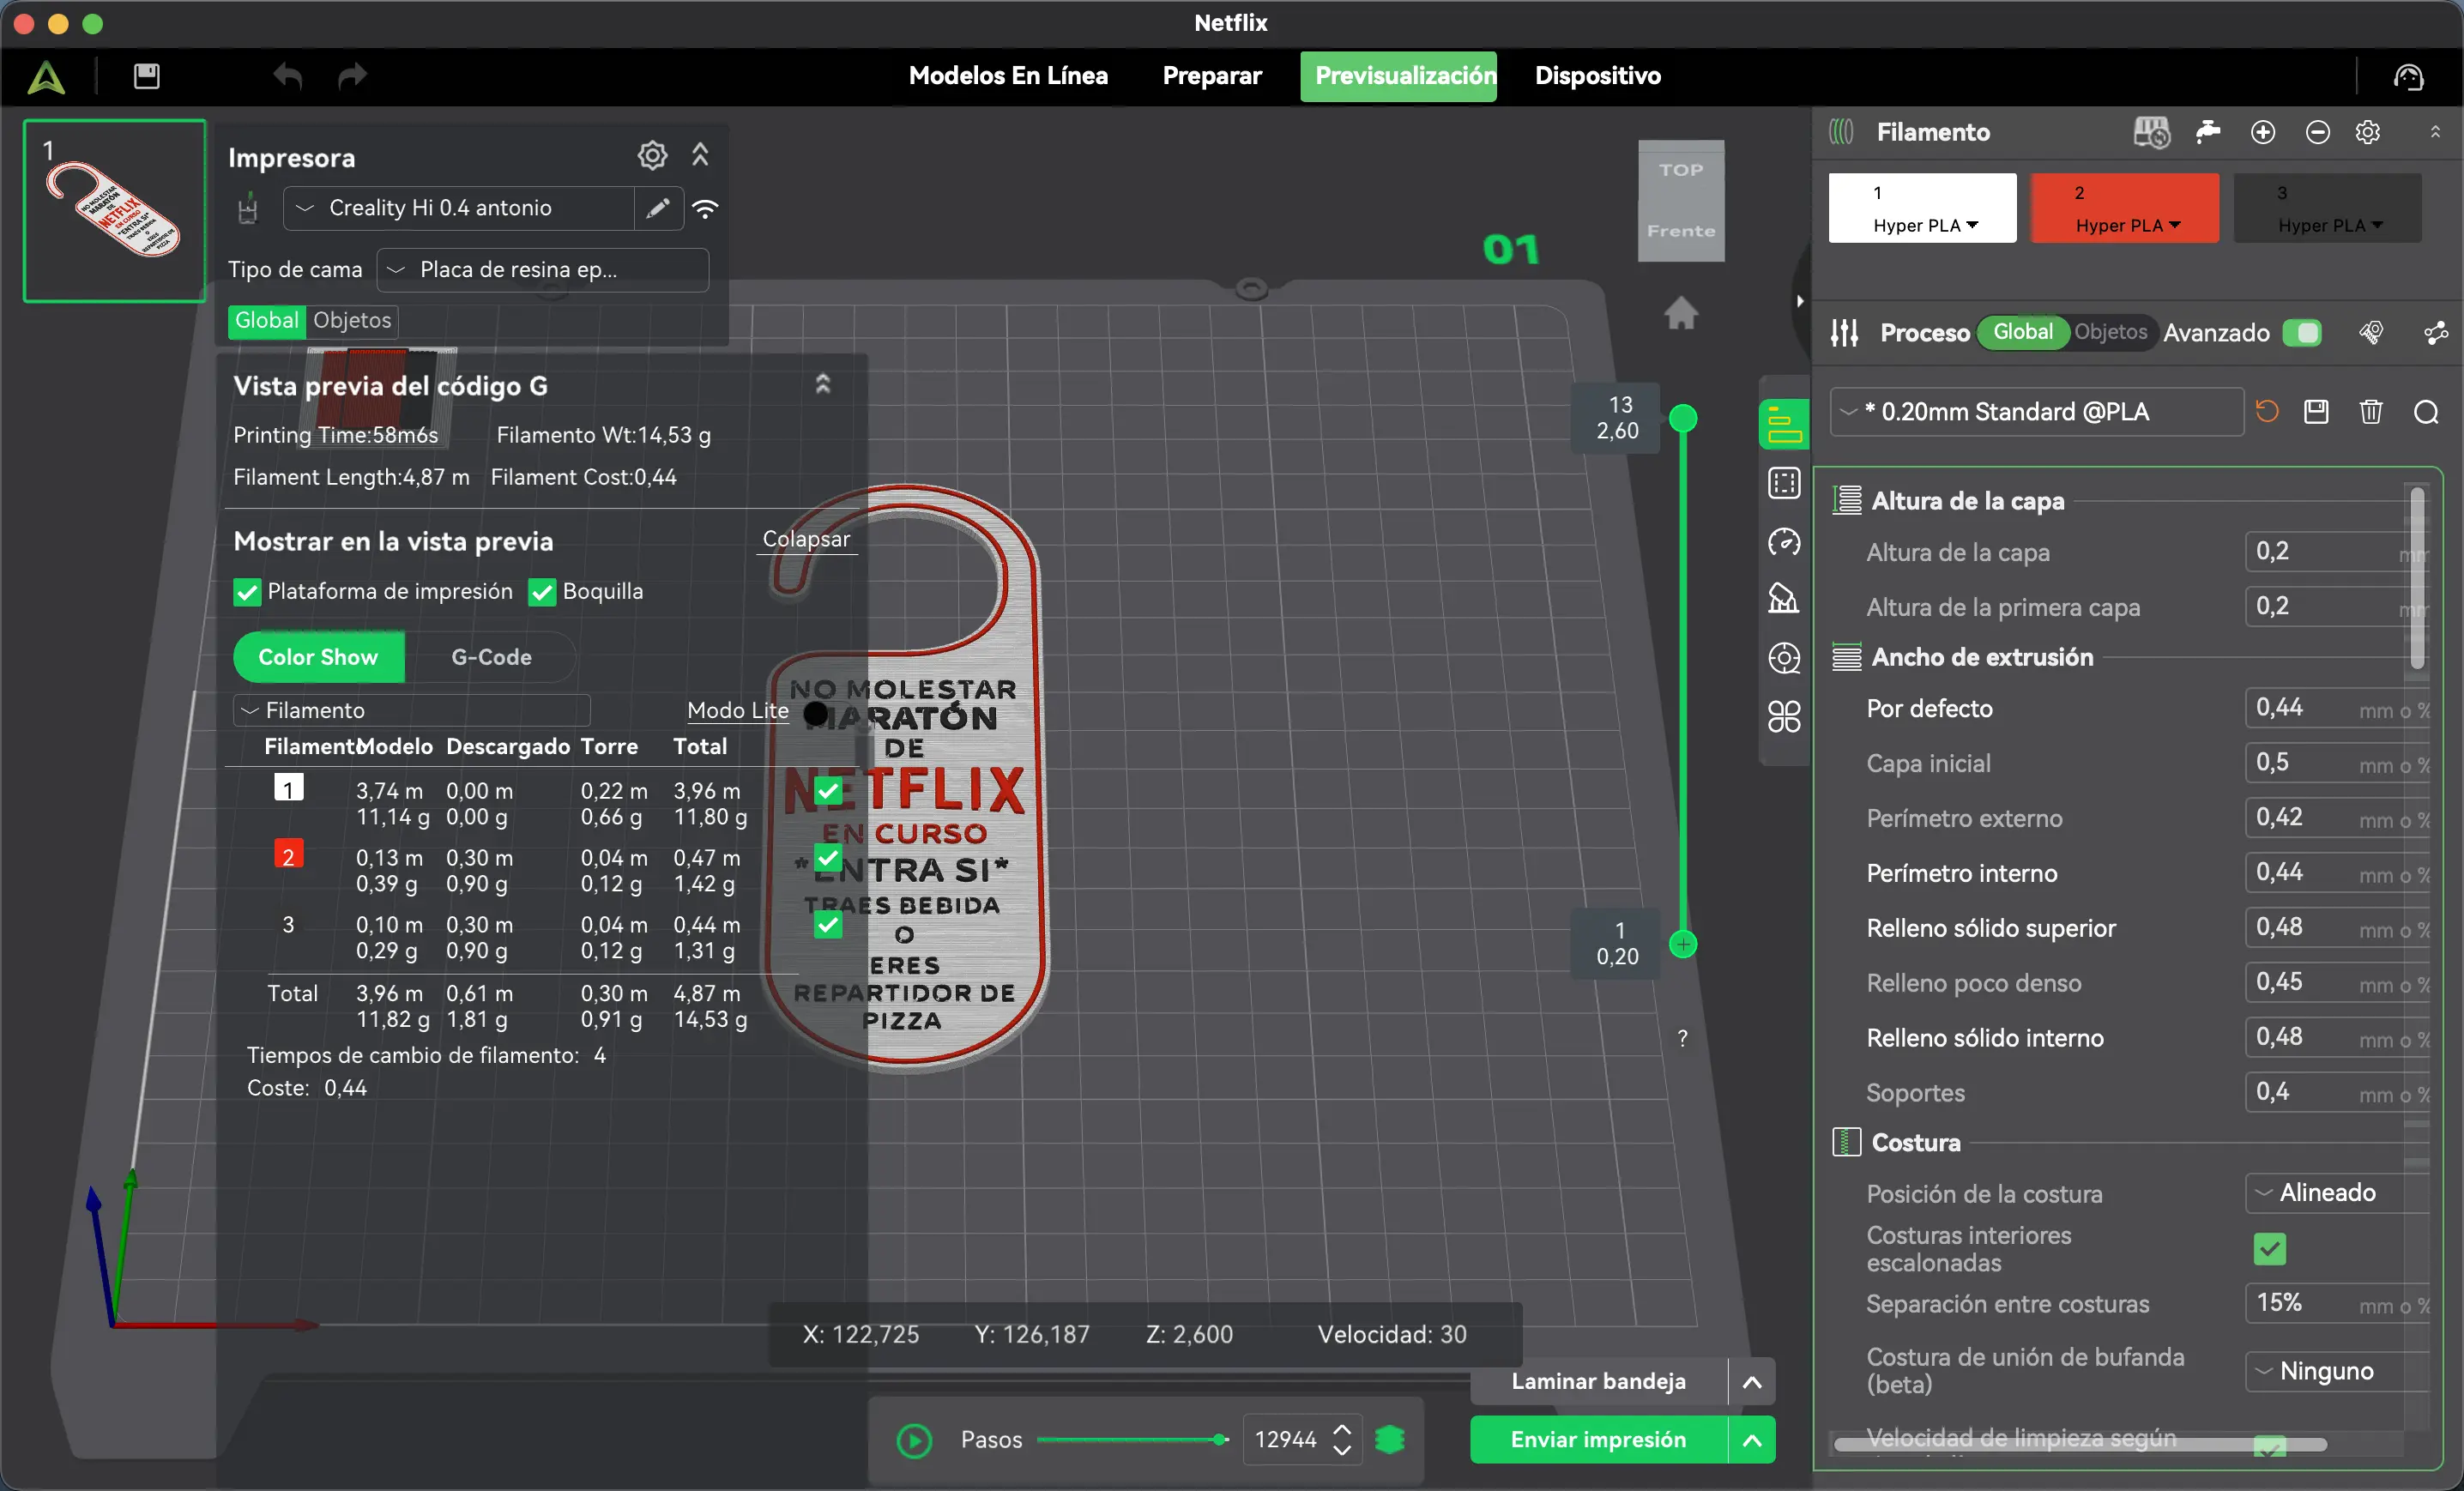This screenshot has width=2464, height=1491.
Task: Toggle the Plataforma de impresión checkbox
Action: coord(246,592)
